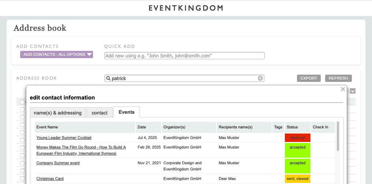The width and height of the screenshot is (372, 184).
Task: Tick the first contact row checkbox under header
Action: click(22, 109)
